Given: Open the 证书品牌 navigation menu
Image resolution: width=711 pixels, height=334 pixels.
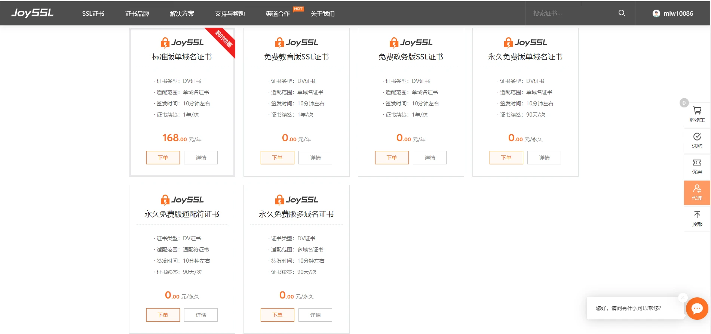Looking at the screenshot, I should click(x=137, y=13).
